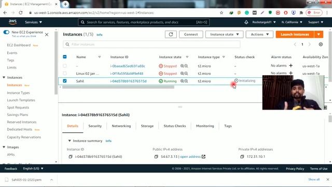Add alarm for Linux 02 jan row
This screenshot has height=187, width=332.
click(290, 73)
